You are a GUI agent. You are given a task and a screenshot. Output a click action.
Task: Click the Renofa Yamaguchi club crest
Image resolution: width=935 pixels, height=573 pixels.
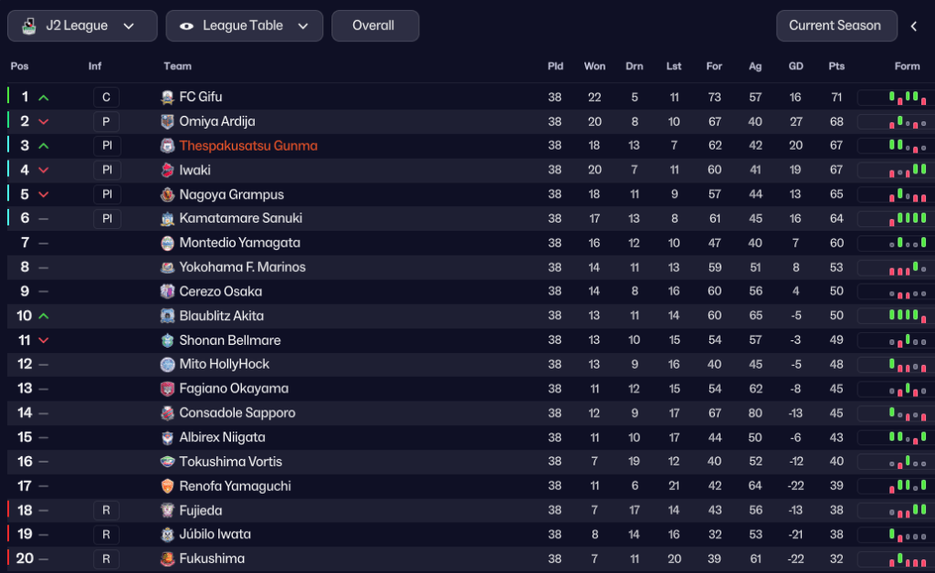[167, 486]
